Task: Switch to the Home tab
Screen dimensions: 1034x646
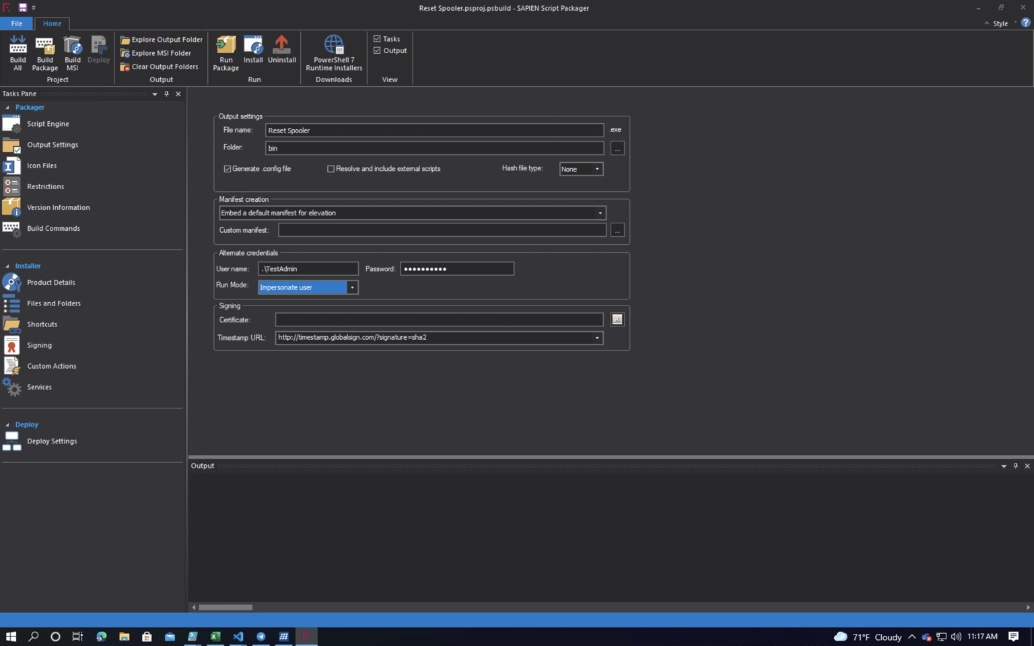Action: click(52, 24)
